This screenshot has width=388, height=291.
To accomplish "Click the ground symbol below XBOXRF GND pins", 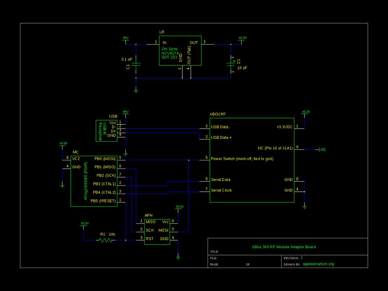I will pyautogui.click(x=304, y=206).
